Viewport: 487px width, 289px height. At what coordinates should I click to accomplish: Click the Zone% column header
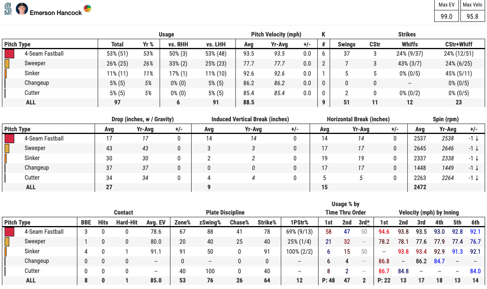click(x=183, y=223)
